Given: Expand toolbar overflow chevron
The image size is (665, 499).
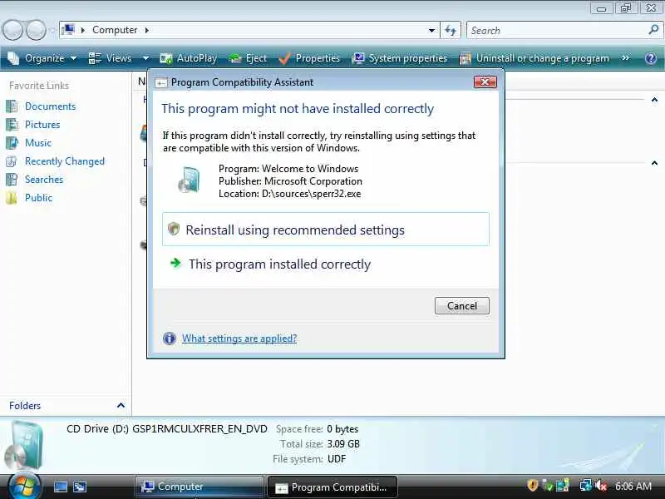Looking at the screenshot, I should tap(626, 57).
